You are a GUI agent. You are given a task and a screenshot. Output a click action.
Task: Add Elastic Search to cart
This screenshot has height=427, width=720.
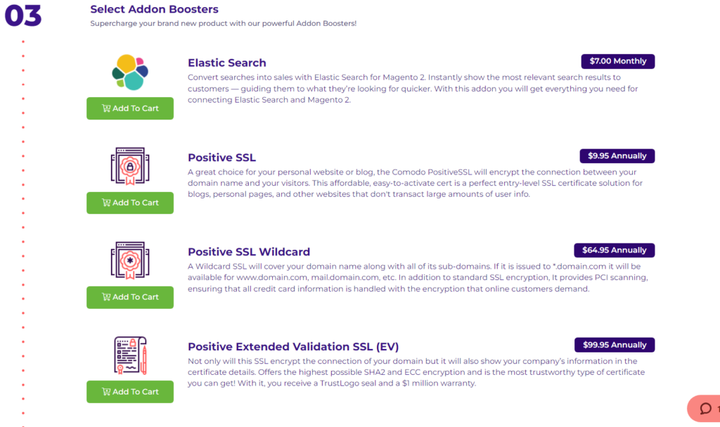129,108
